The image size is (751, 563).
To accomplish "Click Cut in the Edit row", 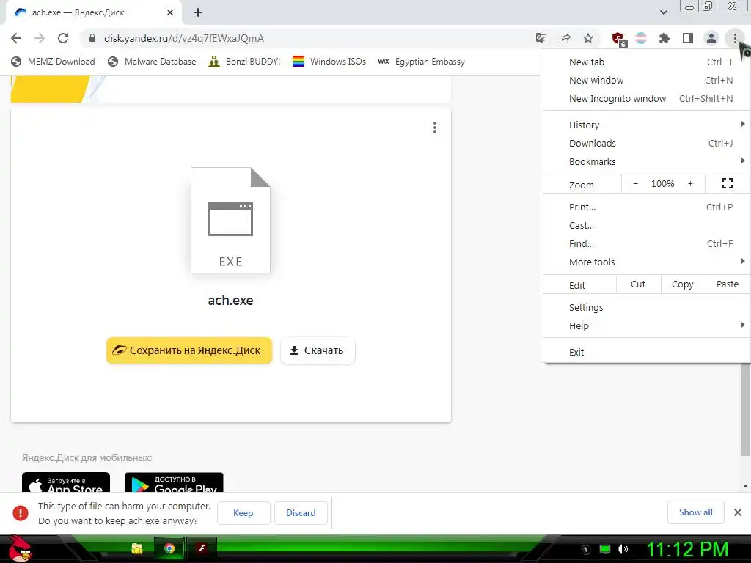I will (638, 284).
